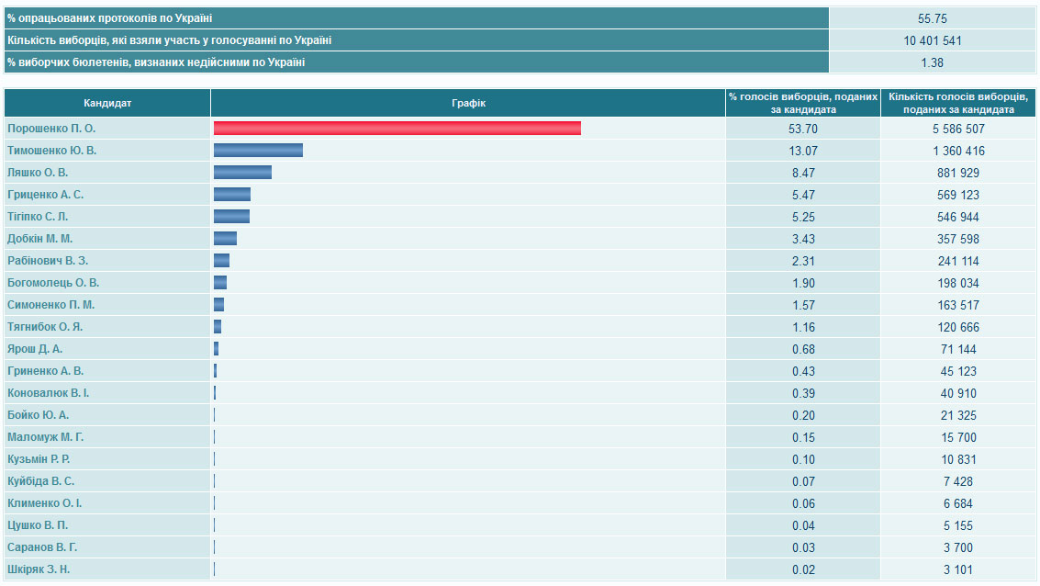This screenshot has height=586, width=1040.
Task: Click the Тігіпко С. Л. name
Action: click(x=38, y=217)
